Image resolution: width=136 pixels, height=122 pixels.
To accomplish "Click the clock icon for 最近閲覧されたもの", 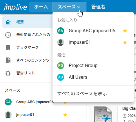I will pyautogui.click(x=8, y=35).
